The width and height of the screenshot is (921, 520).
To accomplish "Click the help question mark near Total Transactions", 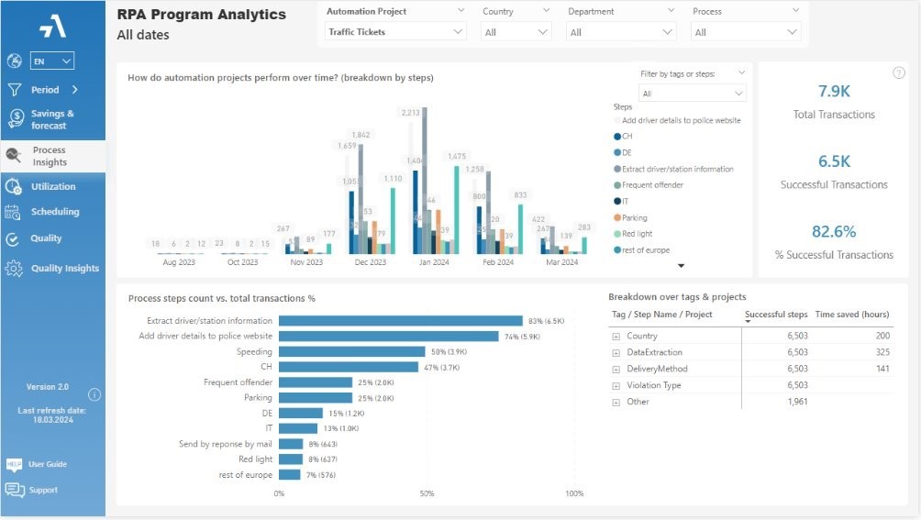I will coord(899,72).
